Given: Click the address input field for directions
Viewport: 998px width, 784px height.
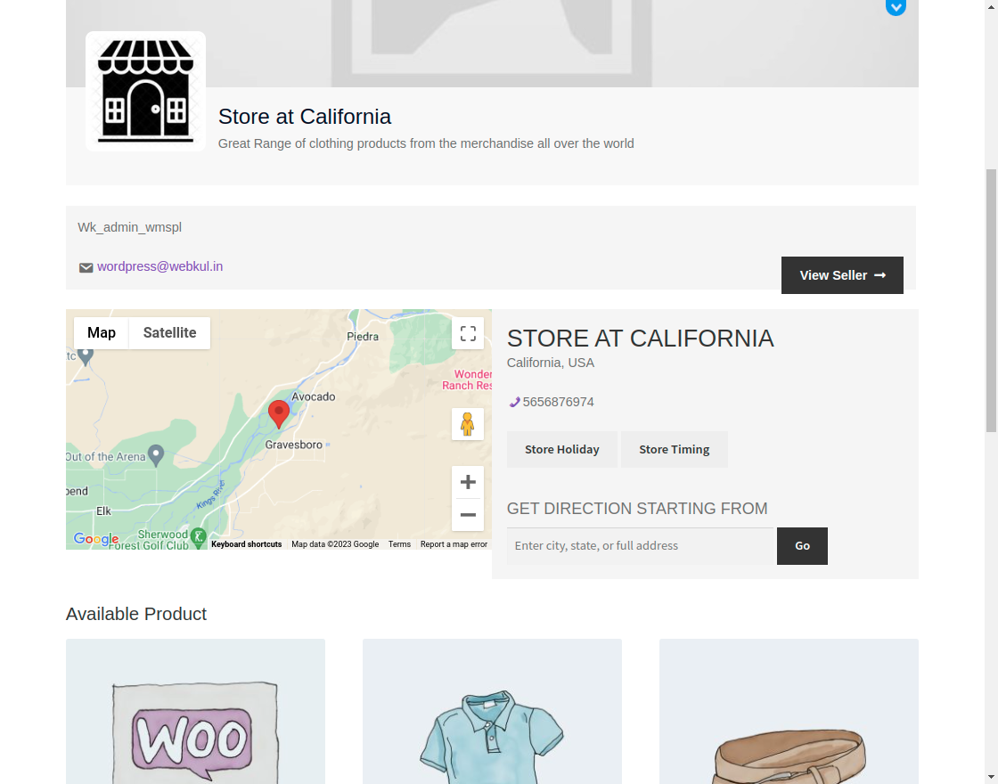Looking at the screenshot, I should 640,545.
